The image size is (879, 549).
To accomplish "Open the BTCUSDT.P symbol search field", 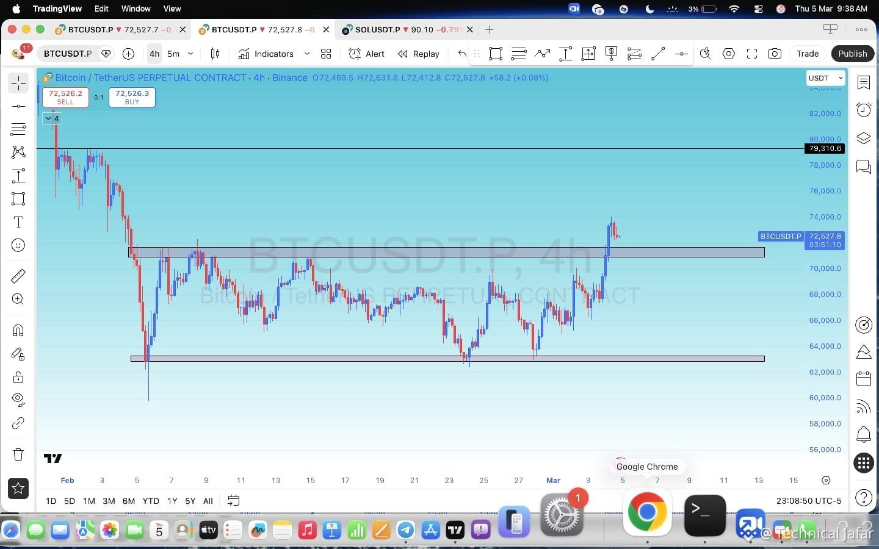I will (68, 54).
